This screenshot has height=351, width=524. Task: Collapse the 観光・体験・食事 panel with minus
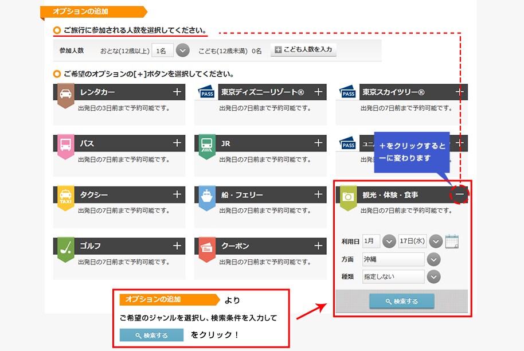pyautogui.click(x=460, y=195)
